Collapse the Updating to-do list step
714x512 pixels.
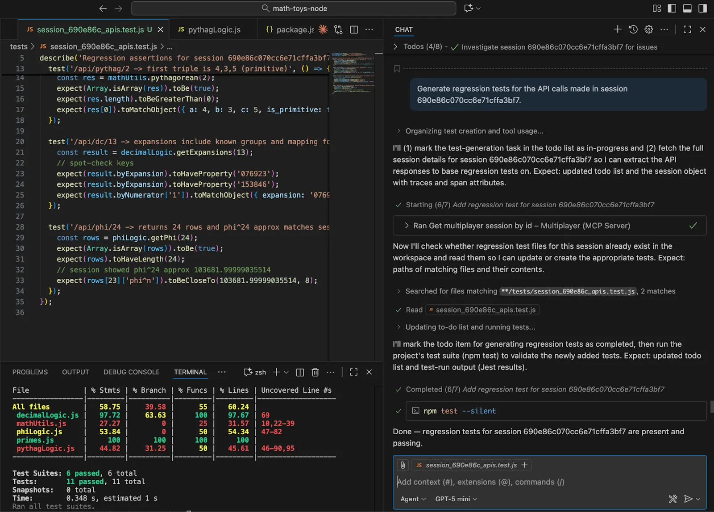(x=398, y=327)
